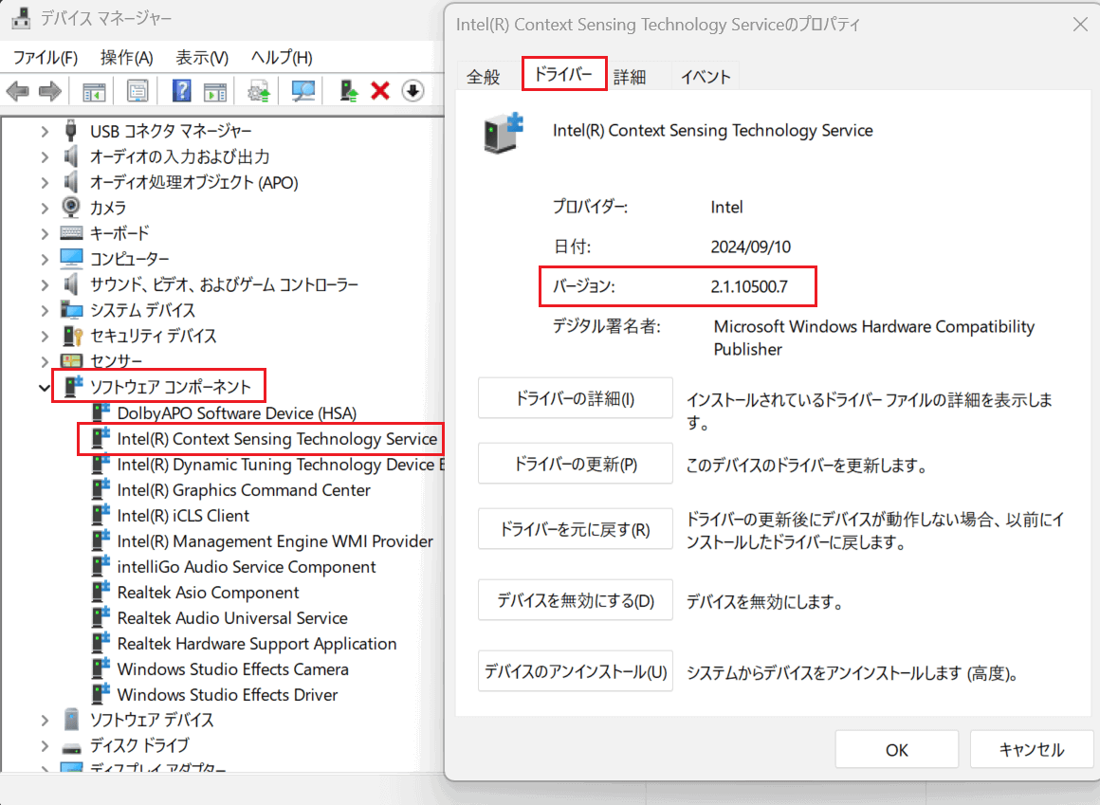Expand the USB コネクタ マネージャー node
Image resolution: width=1100 pixels, height=805 pixels.
click(x=45, y=131)
